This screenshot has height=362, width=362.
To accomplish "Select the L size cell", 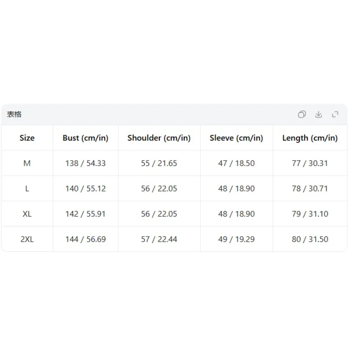I will pos(27,189).
